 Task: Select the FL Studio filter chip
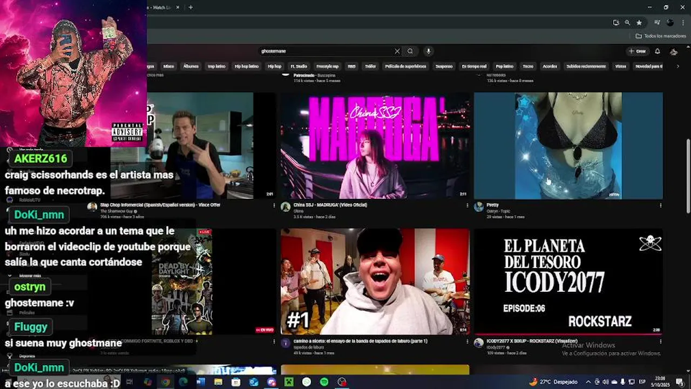pos(299,66)
